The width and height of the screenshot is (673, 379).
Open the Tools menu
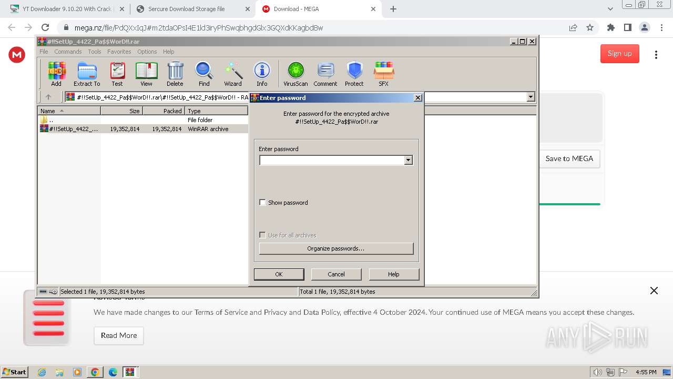point(95,52)
